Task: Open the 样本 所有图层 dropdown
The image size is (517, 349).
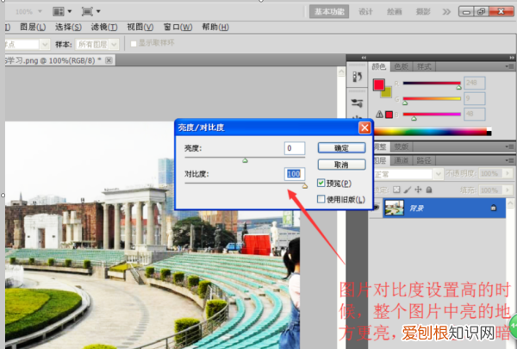Action: [x=114, y=44]
